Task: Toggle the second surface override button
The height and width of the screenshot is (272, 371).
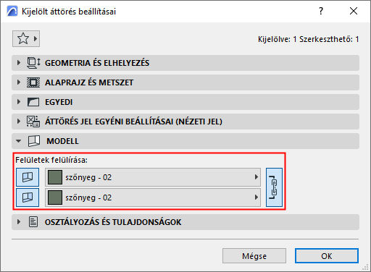Action: click(x=28, y=197)
